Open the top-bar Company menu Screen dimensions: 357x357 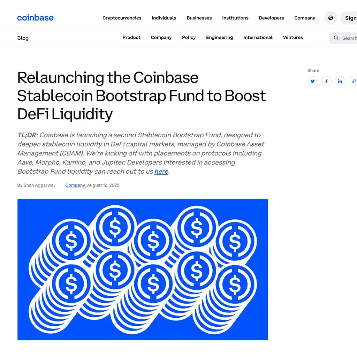[305, 18]
